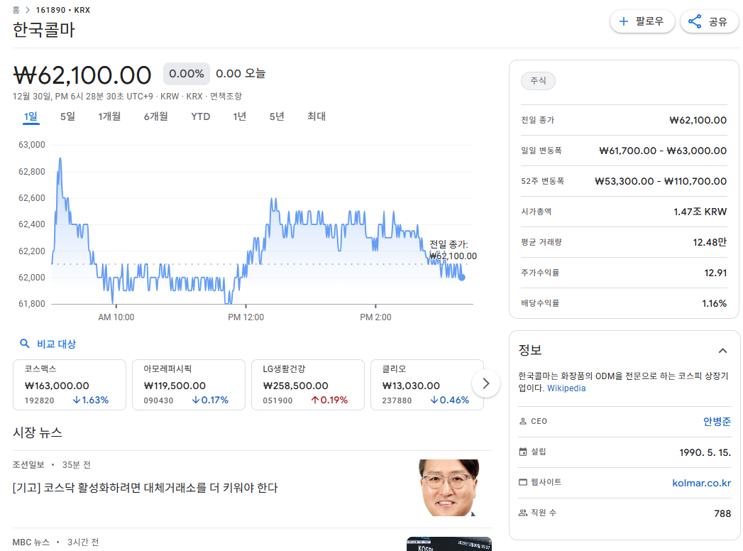Screen dimensions: 743x551
Task: Collapse the 정보 panel with chevron
Action: tap(722, 351)
